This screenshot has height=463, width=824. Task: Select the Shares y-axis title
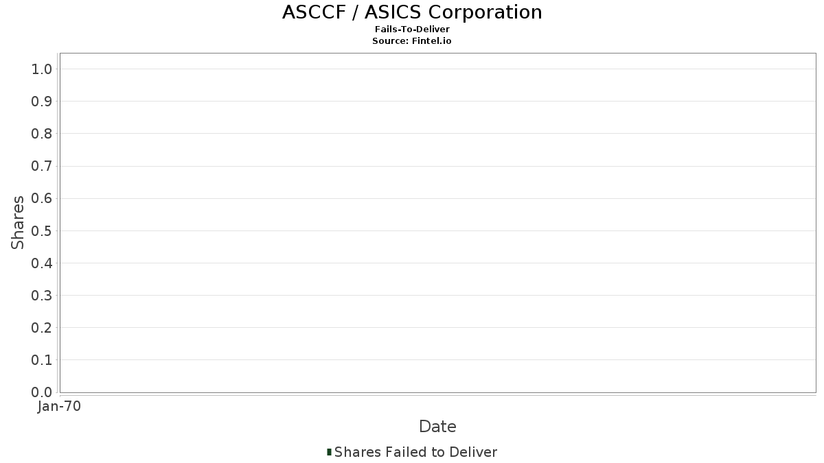pos(18,222)
